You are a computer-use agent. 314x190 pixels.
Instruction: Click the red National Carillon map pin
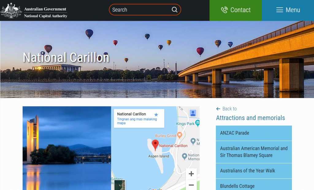click(x=155, y=145)
